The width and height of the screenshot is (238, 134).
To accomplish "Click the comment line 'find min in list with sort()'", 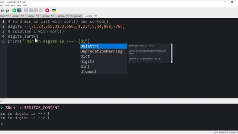I will click(x=58, y=22).
